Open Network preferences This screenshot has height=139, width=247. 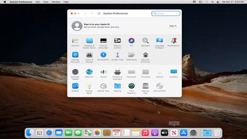pos(89,73)
